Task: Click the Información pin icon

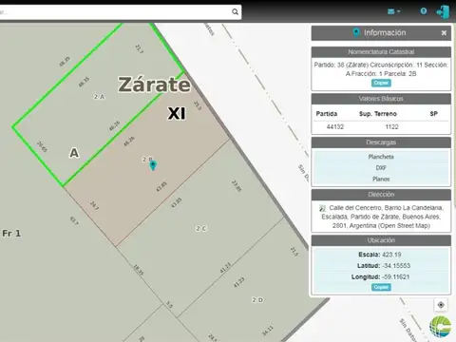Action: point(356,32)
